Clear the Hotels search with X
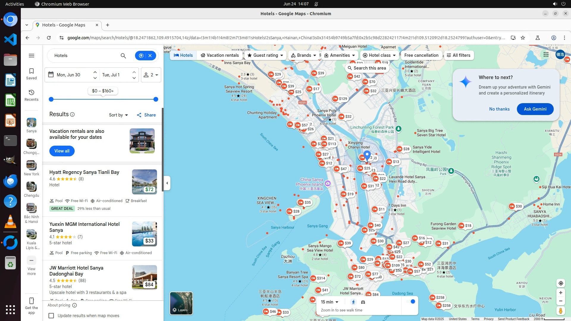 click(150, 56)
